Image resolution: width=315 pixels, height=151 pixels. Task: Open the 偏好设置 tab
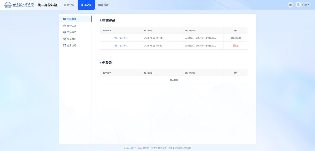coord(103,5)
